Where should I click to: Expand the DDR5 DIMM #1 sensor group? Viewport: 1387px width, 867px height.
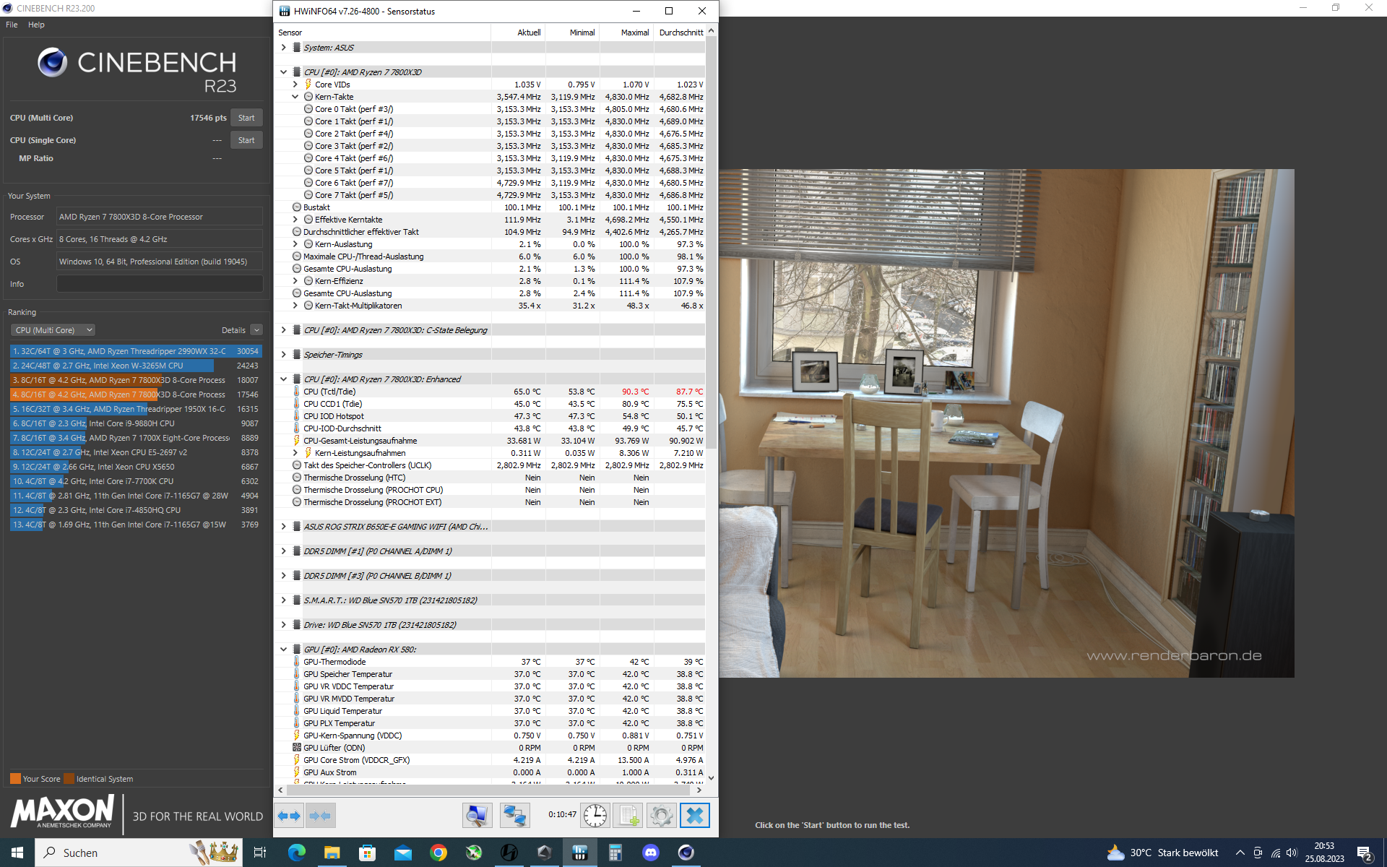[x=283, y=551]
